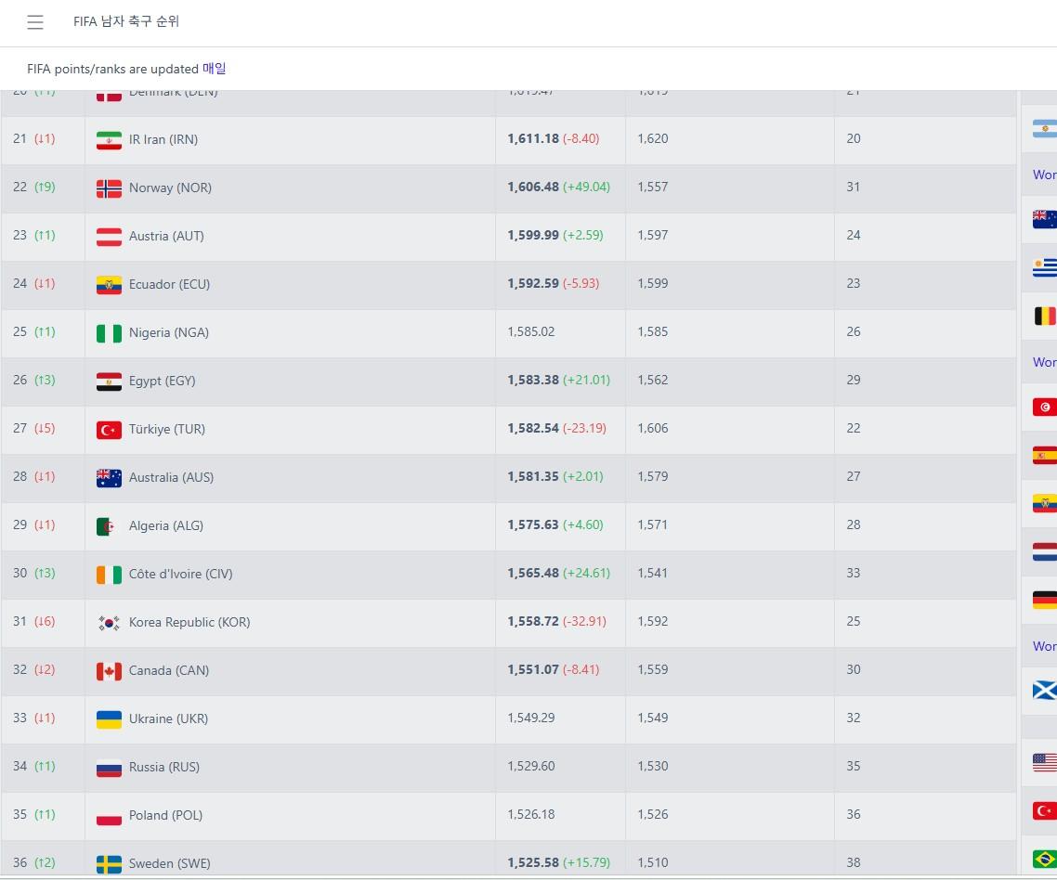Click Russia's current points 1,529.60

[x=531, y=767]
